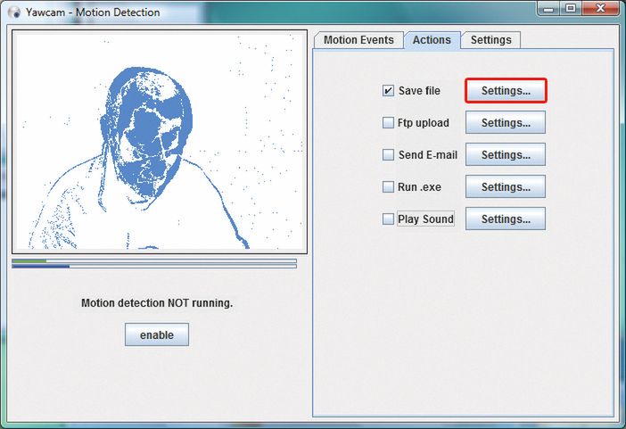626x429 pixels.
Task: Click the green motion level bar
Action: [x=154, y=260]
